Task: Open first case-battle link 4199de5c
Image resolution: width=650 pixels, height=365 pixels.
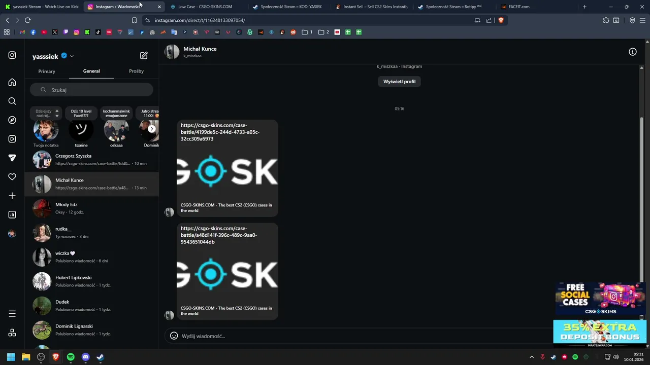Action: [220, 132]
